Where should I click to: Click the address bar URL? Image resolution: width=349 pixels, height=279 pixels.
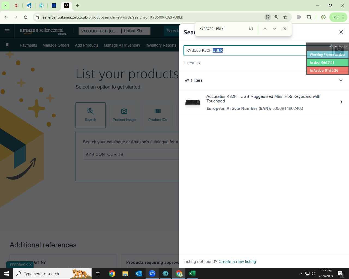(113, 17)
